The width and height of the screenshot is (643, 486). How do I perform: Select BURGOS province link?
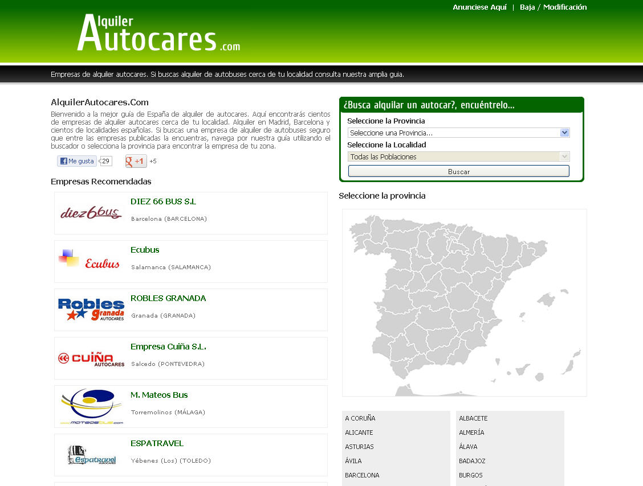(x=471, y=475)
